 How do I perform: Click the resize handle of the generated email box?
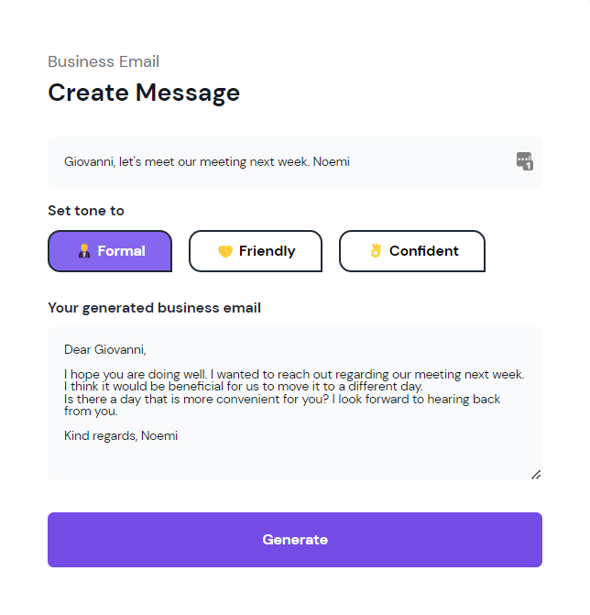(536, 475)
